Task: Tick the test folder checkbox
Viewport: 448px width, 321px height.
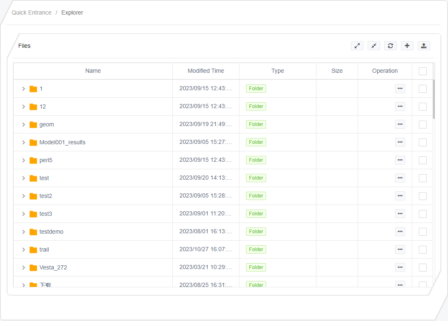Action: (x=423, y=178)
